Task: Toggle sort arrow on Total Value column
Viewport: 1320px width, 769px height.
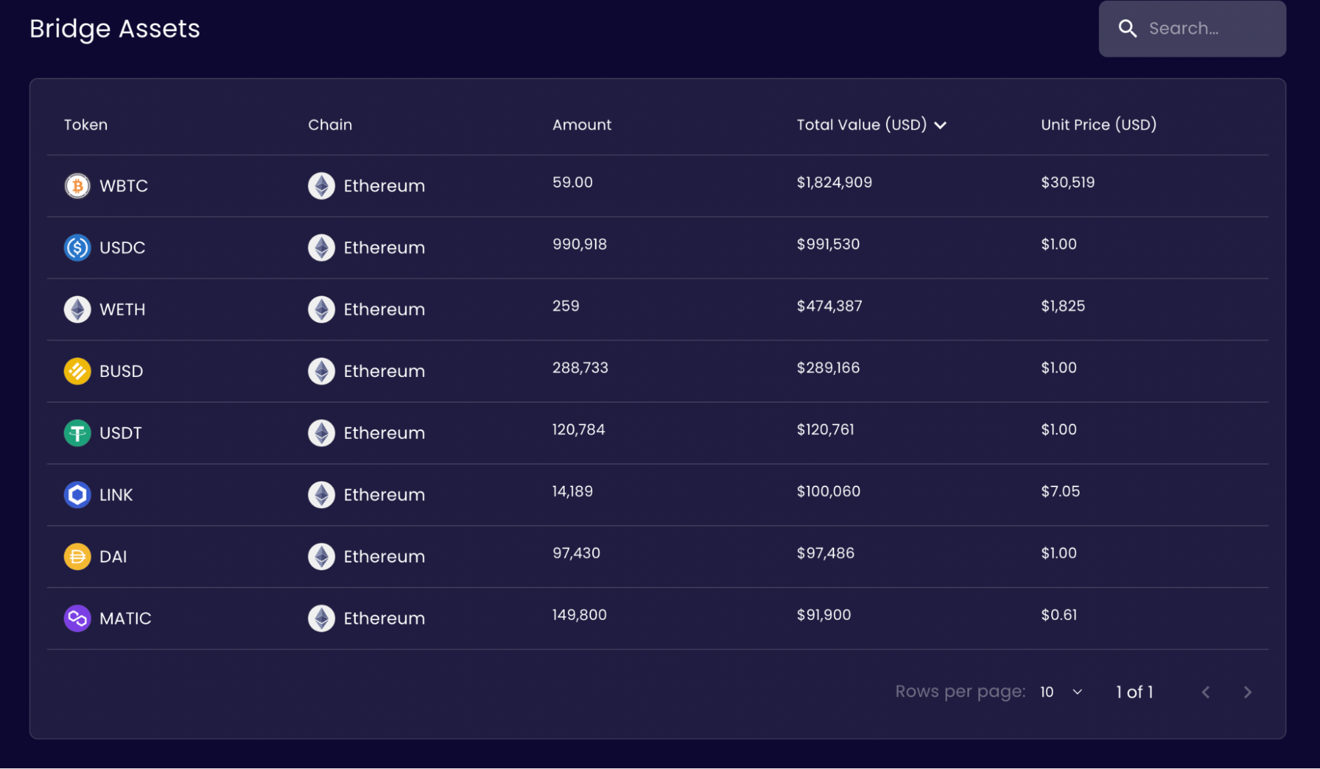Action: pos(940,125)
